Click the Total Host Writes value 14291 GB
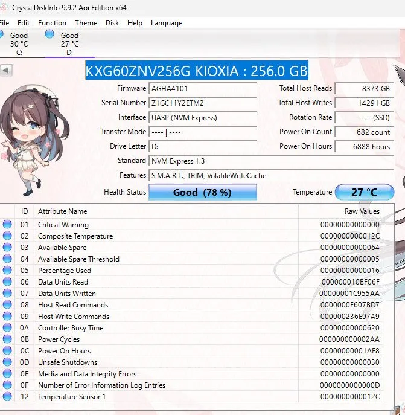This screenshot has height=415, width=405. pyautogui.click(x=365, y=103)
